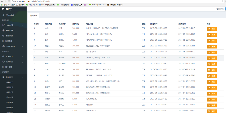The image size is (226, 113).
Task: Expand the 大盘管理 sidebar chevron
Action: pos(23,25)
